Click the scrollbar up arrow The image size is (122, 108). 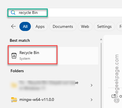101,39
